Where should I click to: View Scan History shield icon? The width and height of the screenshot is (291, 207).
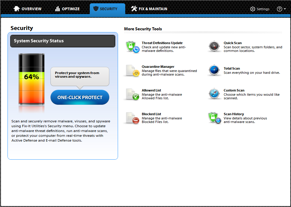[x=214, y=118]
